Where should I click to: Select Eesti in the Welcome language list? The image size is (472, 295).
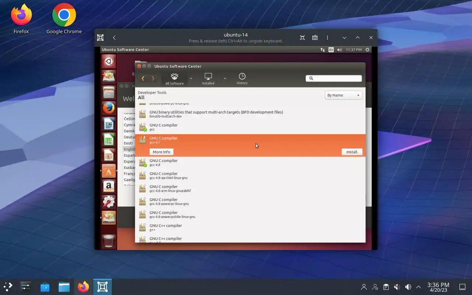(x=128, y=143)
